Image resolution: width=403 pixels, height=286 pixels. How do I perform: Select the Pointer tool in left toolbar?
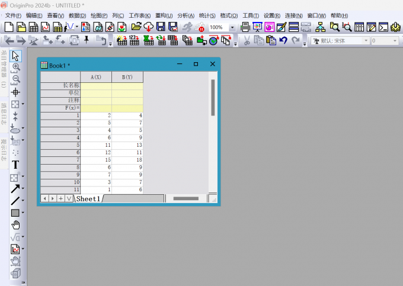point(15,56)
